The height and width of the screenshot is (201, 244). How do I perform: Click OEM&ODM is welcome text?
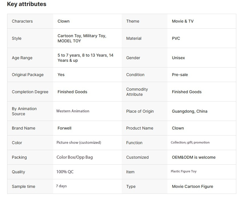(x=193, y=157)
